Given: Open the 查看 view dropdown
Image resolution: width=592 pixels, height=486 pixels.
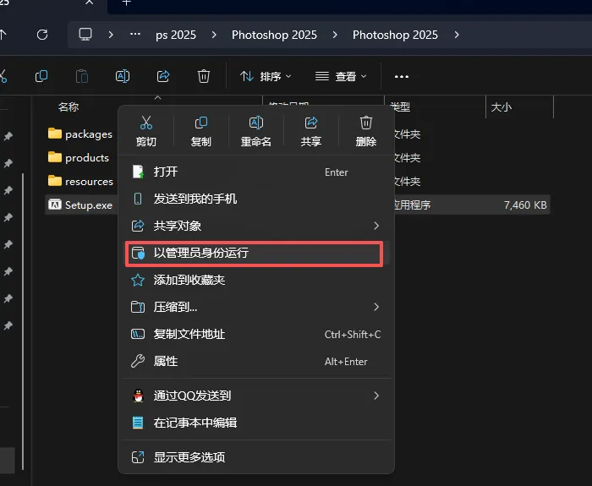Looking at the screenshot, I should click(x=342, y=77).
